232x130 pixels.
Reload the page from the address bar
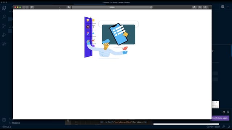pos(151,7)
